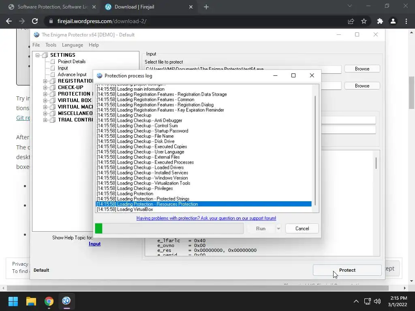Collapse the SETTINGS tree node

pyautogui.click(x=38, y=55)
